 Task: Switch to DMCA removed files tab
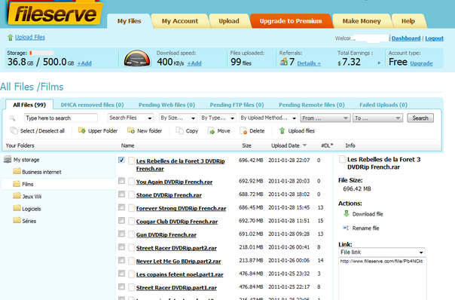(92, 105)
